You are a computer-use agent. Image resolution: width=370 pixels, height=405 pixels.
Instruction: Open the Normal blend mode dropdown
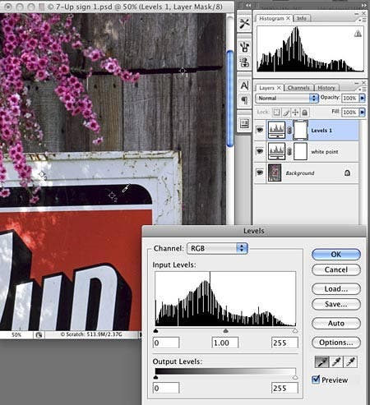(287, 98)
